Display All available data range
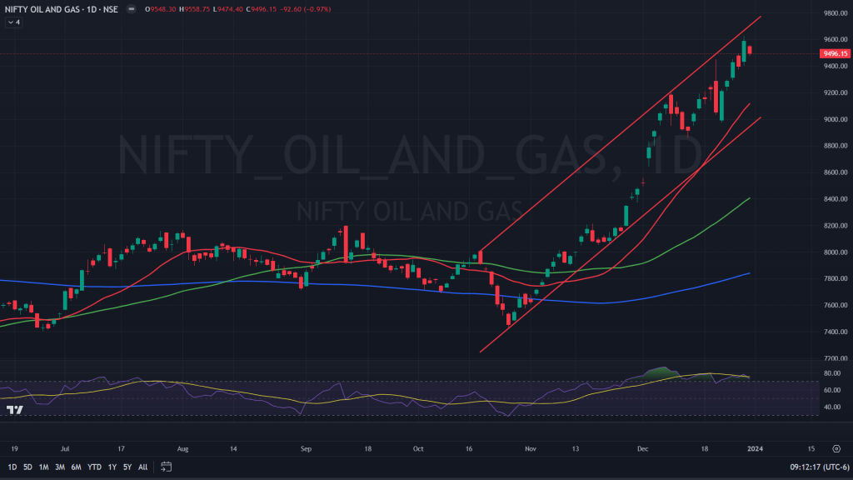Screen dimensions: 853x480 pyautogui.click(x=142, y=467)
